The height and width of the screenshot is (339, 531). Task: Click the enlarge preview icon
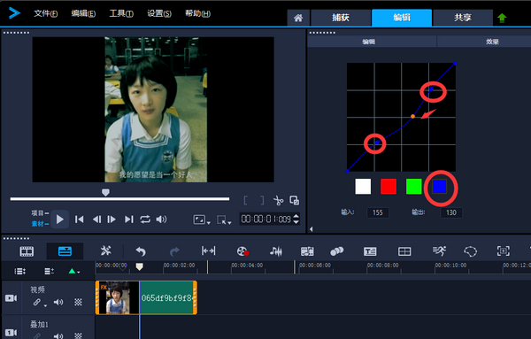tap(295, 200)
